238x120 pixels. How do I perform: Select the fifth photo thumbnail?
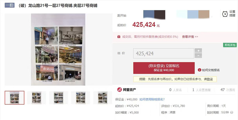(103, 98)
